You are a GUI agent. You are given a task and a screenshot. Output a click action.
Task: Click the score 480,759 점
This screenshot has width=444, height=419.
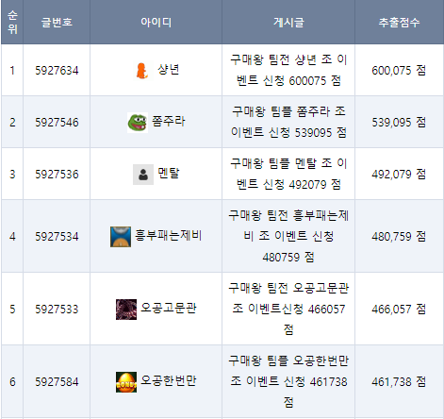tap(399, 237)
